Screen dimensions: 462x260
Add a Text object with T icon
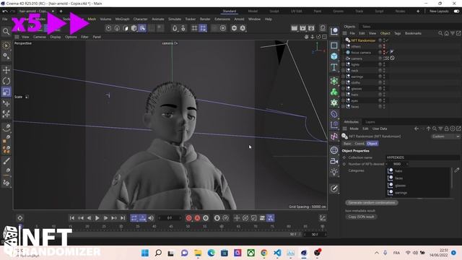tap(334, 67)
